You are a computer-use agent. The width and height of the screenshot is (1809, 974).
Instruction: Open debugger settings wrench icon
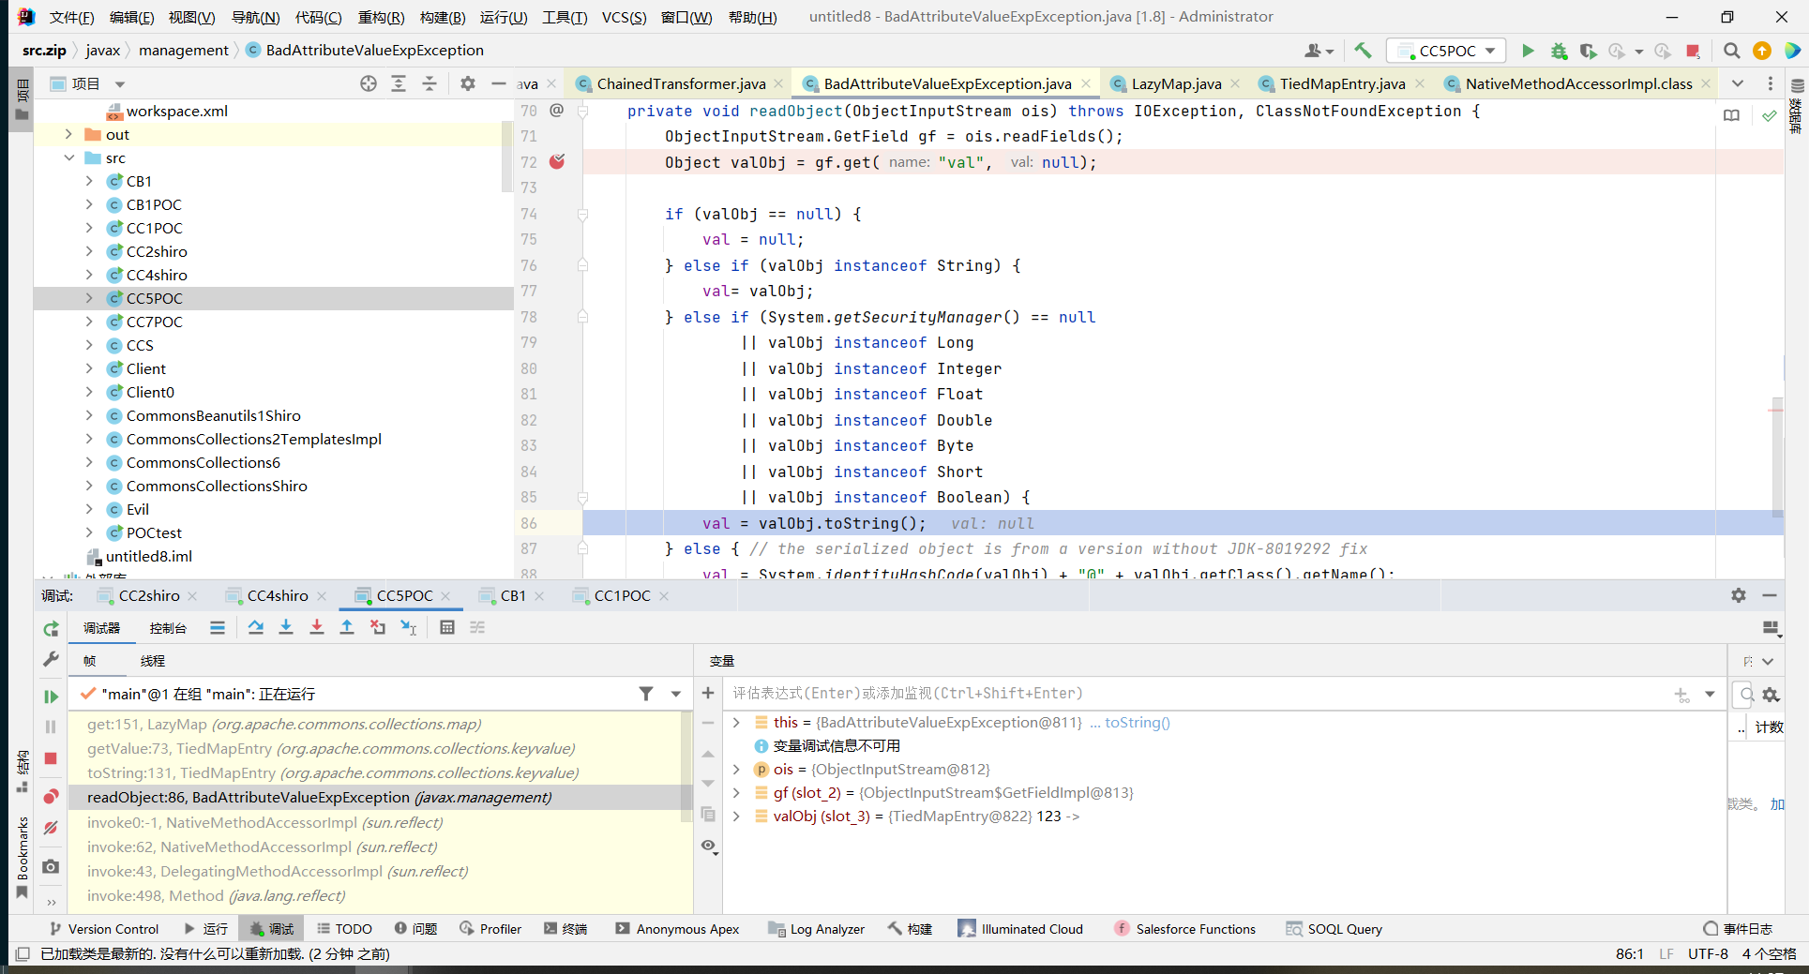pos(51,659)
